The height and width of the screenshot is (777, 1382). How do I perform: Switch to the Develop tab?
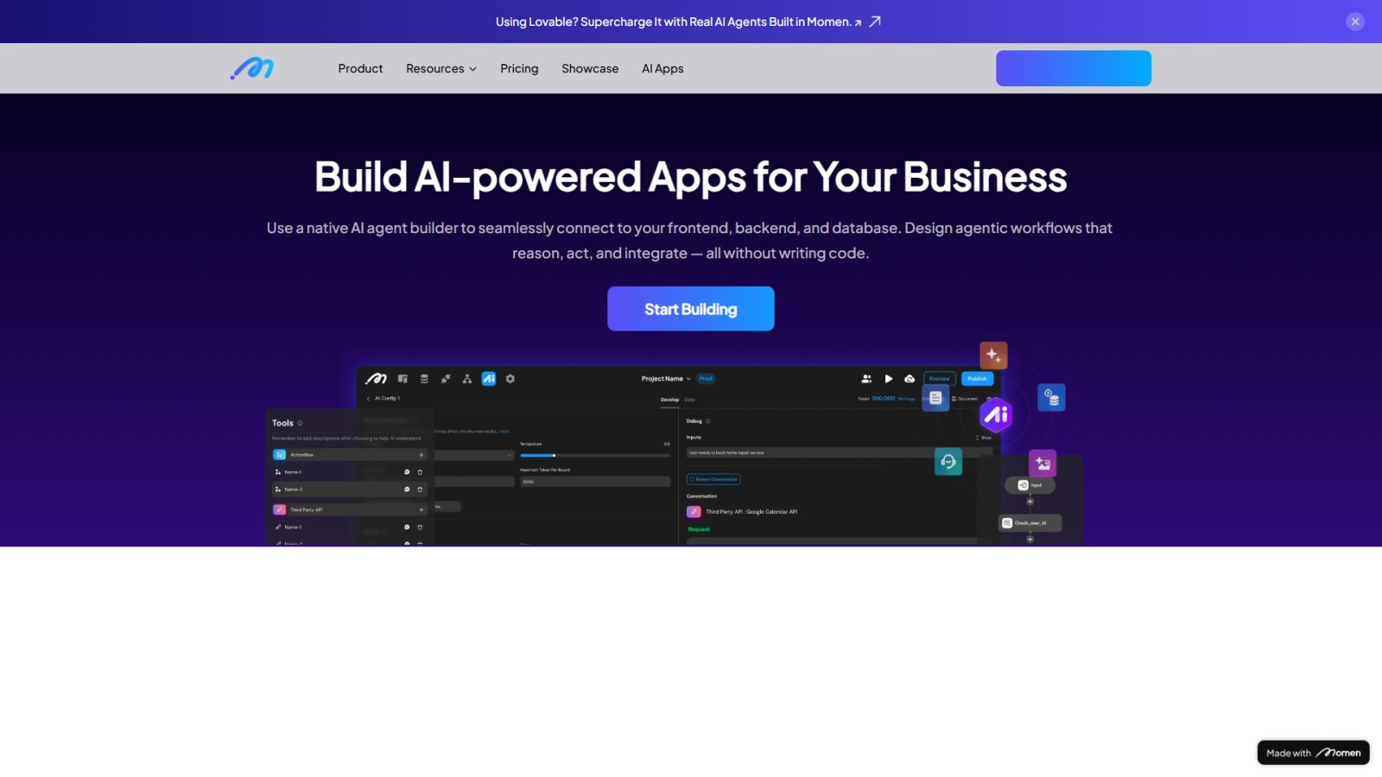[670, 400]
